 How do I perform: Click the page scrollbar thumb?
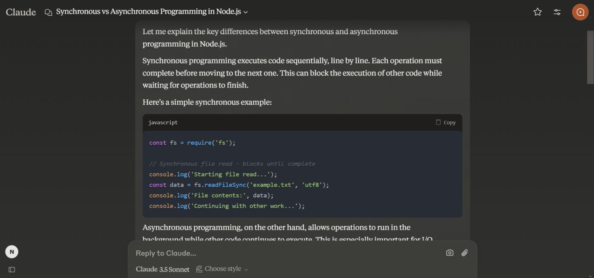point(590,57)
